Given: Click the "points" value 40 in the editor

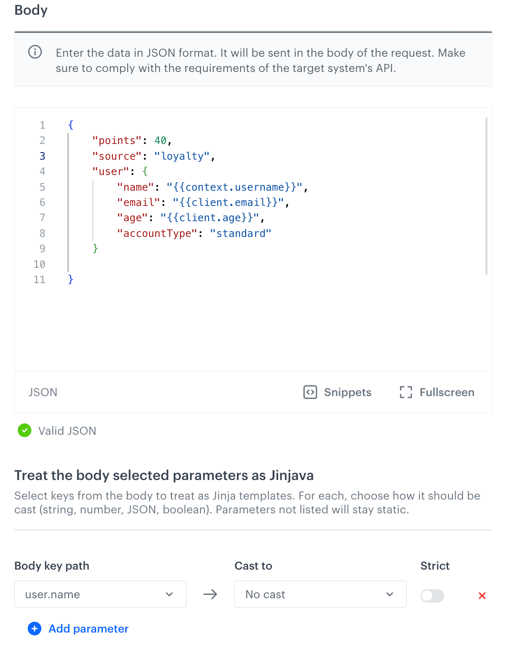Looking at the screenshot, I should [160, 141].
